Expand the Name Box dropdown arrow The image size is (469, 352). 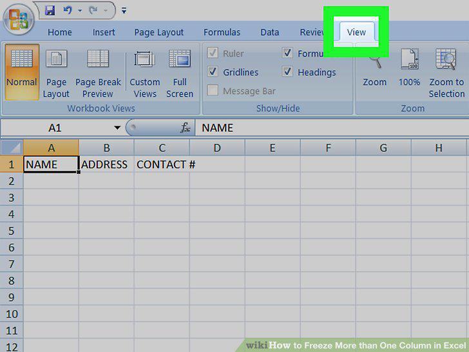pos(117,128)
